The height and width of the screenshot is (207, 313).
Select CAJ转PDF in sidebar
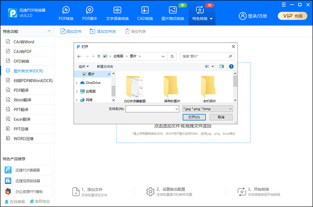(28, 51)
